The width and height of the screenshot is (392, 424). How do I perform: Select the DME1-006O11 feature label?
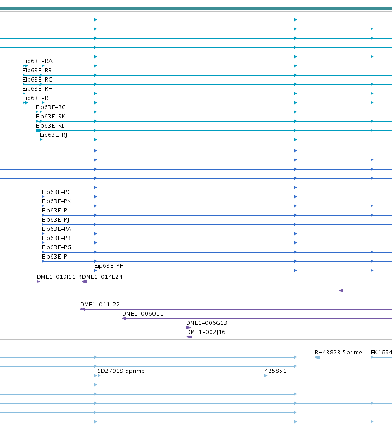click(x=143, y=314)
